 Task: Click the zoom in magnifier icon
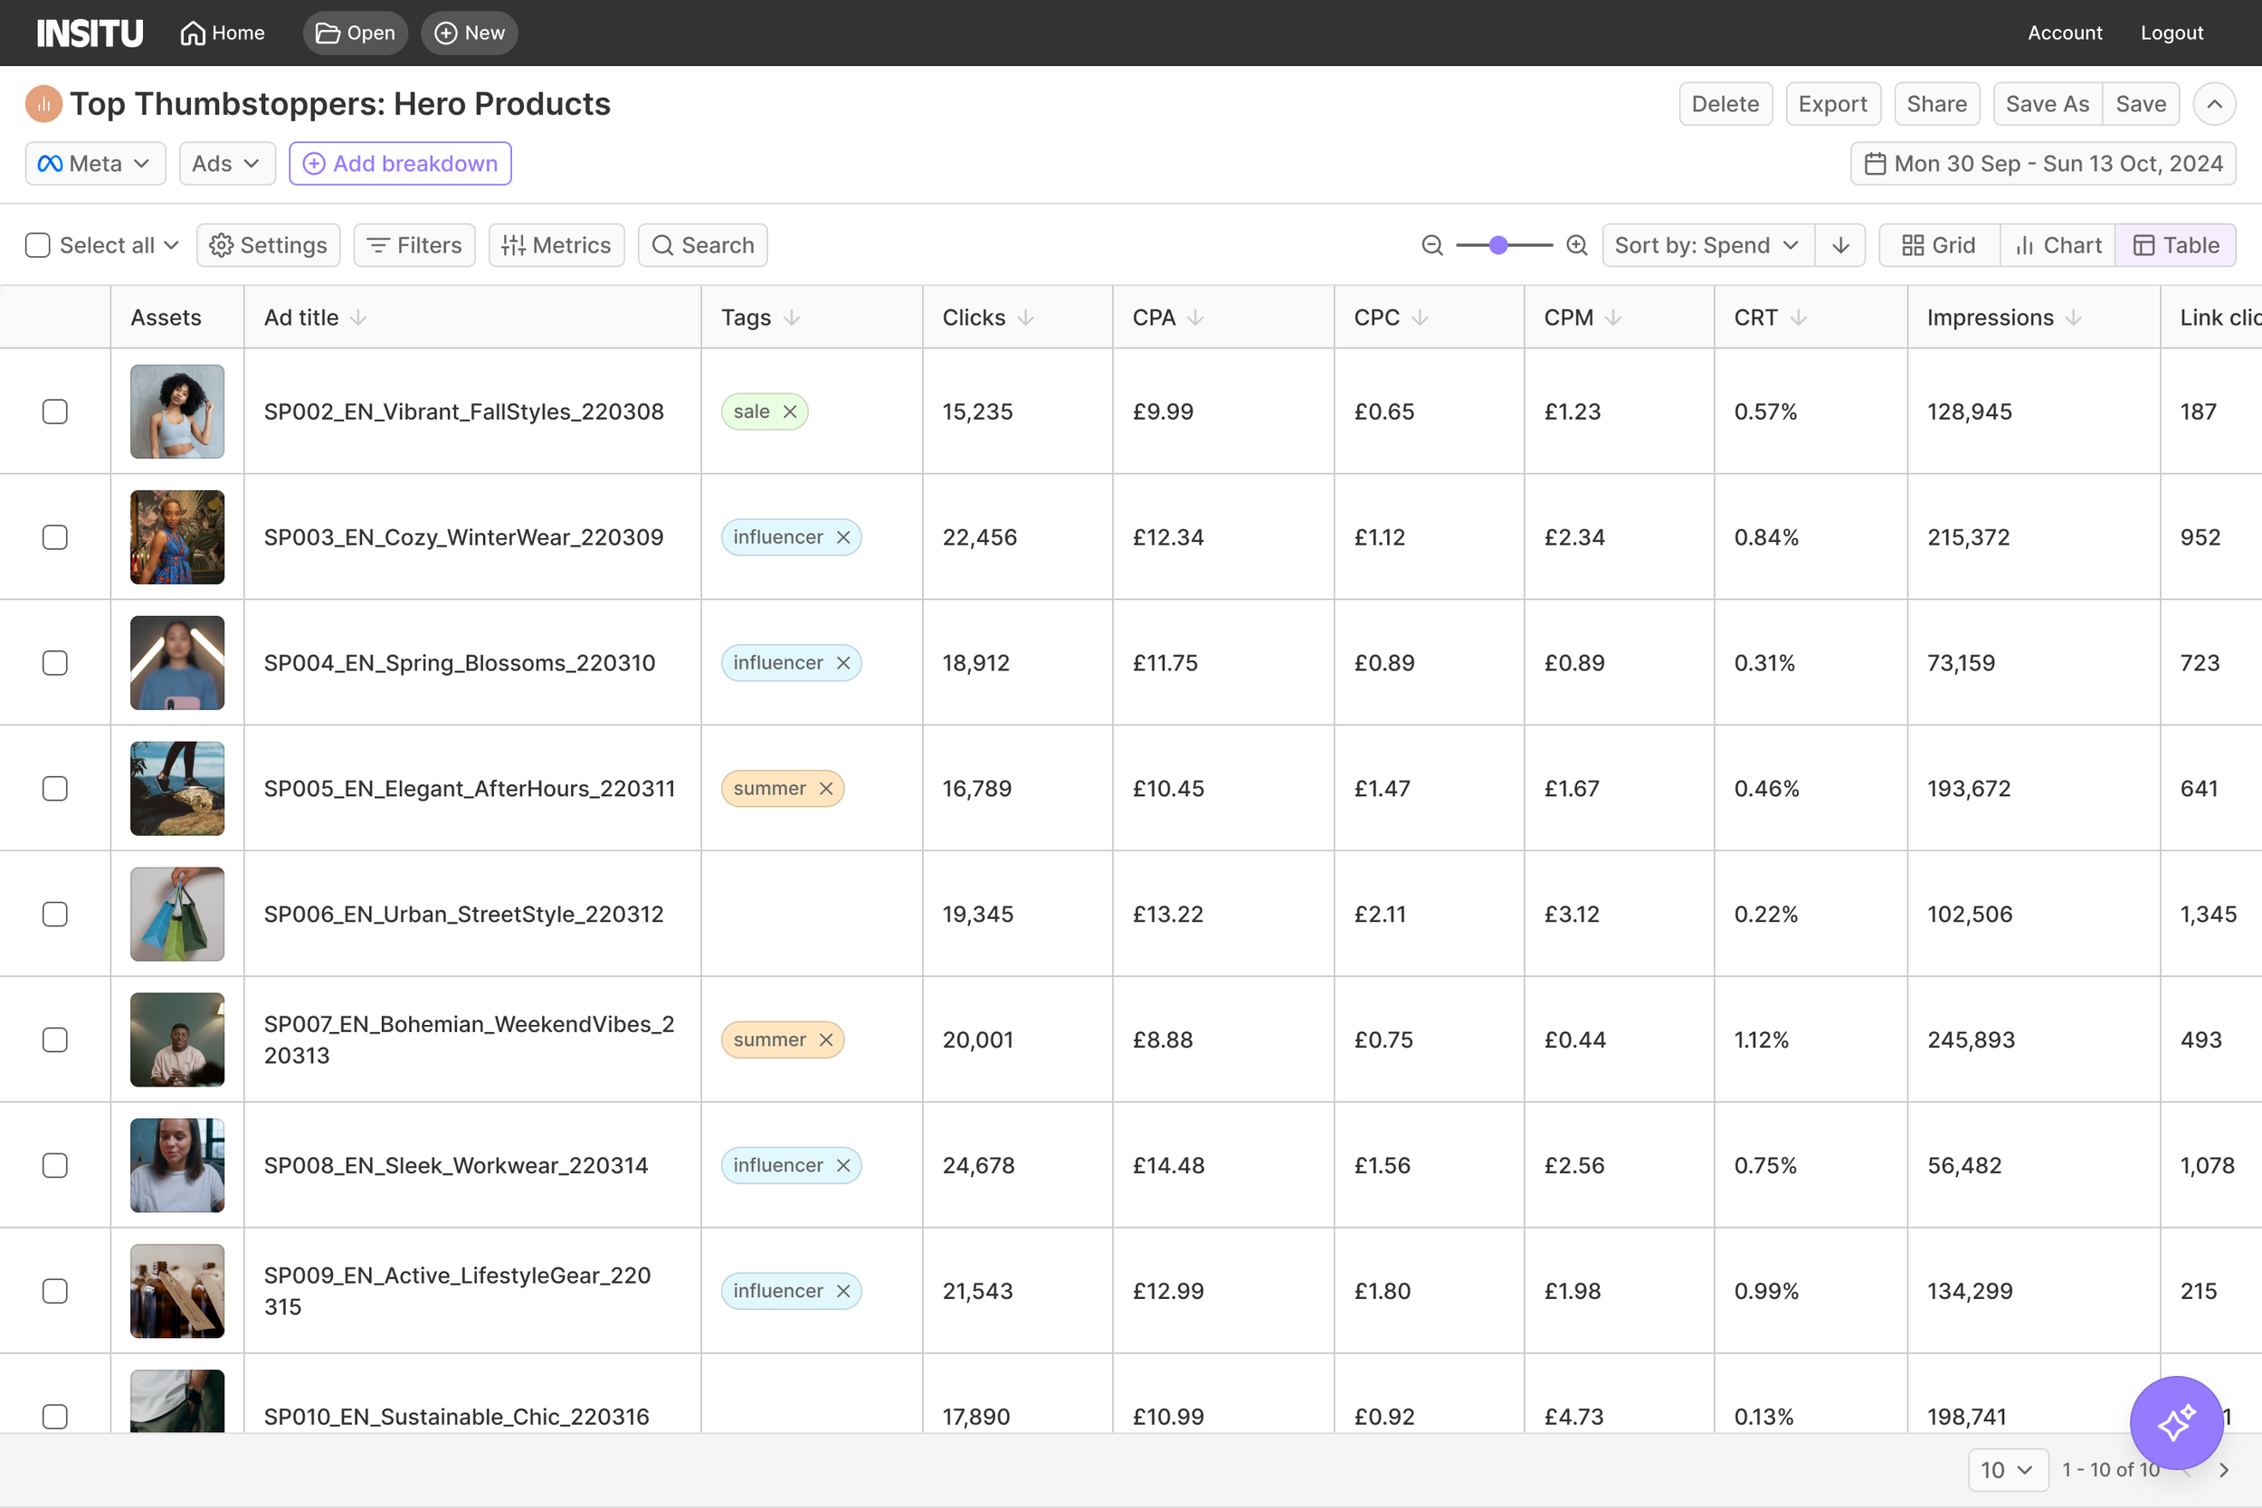tap(1576, 245)
